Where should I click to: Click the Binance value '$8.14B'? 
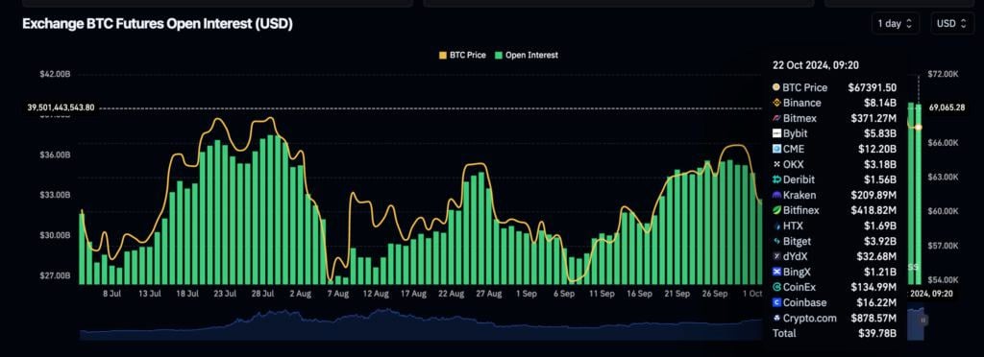coord(880,103)
